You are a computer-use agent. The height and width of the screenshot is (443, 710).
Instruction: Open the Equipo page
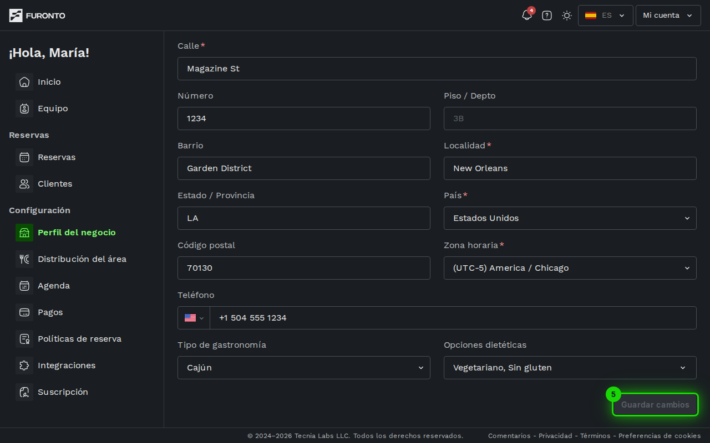pyautogui.click(x=53, y=109)
